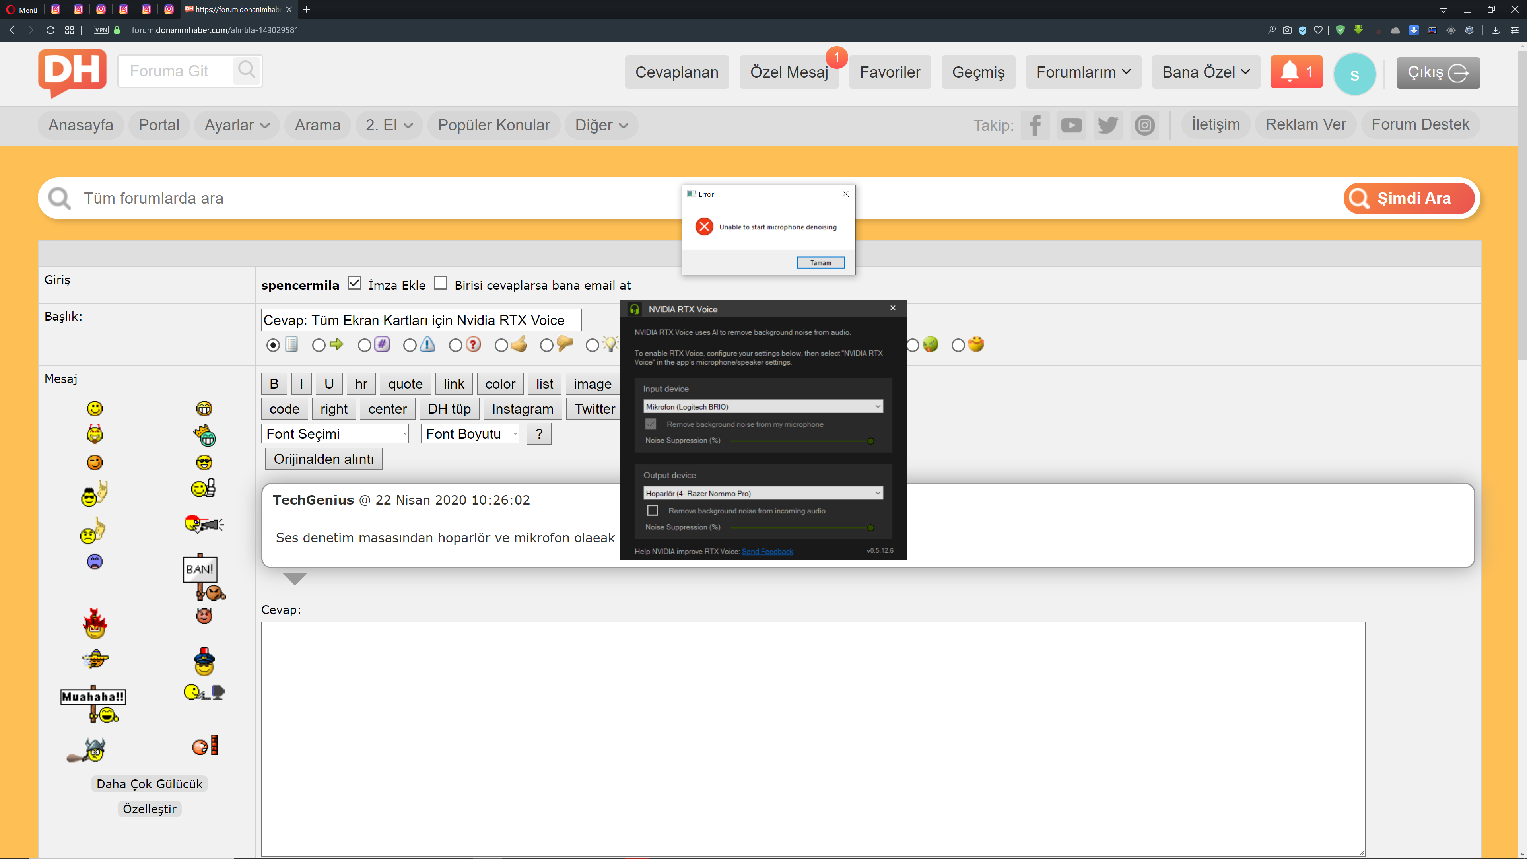1527x859 pixels.
Task: Enable Birisi cevaplarsa bana email at checkbox
Action: tap(441, 284)
